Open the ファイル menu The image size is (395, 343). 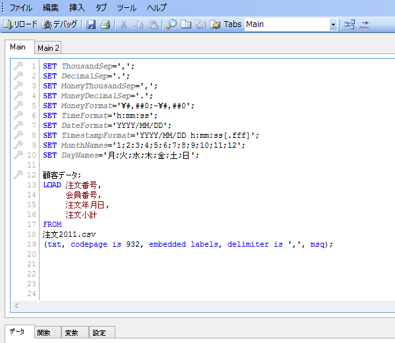[x=21, y=8]
